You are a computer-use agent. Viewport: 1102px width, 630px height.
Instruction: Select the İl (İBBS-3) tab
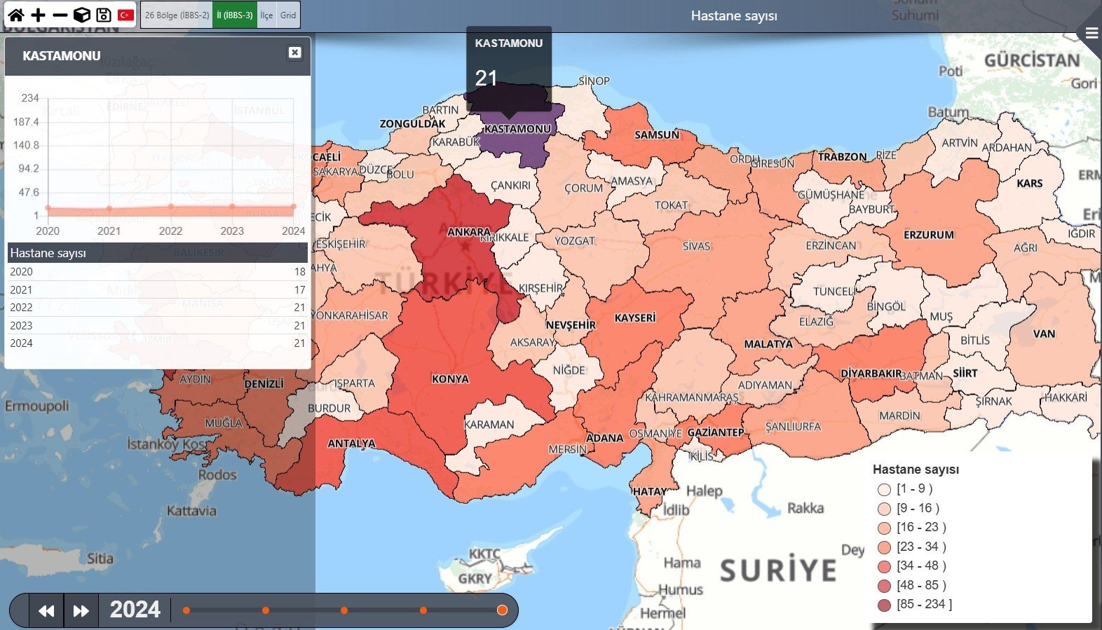tap(235, 15)
